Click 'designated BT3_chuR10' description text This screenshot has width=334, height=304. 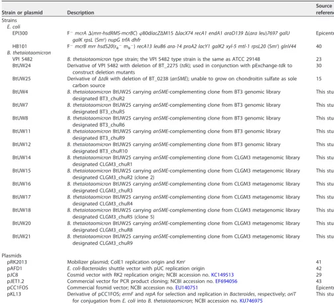tap(100, 151)
